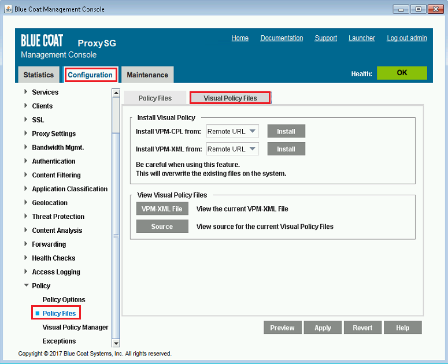Click the Source button
Viewport: 448px width, 364px height.
point(162,226)
